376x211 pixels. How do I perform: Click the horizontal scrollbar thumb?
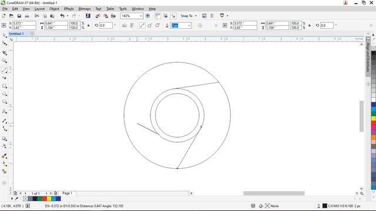tap(274, 193)
